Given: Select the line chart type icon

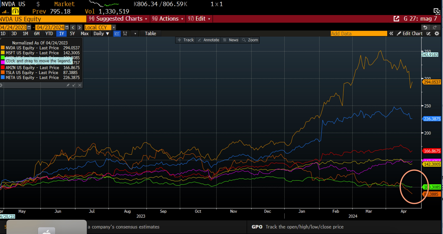Looking at the screenshot, I should point(117,34).
